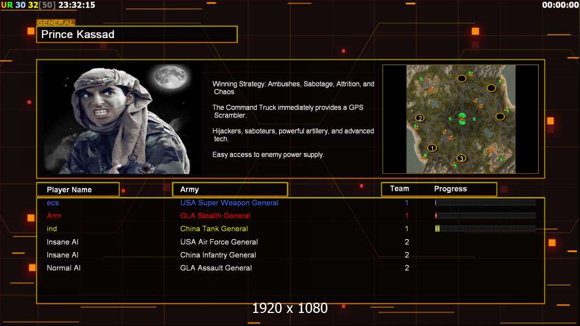Click GLA Stealth General army text
Image resolution: width=580 pixels, height=326 pixels.
[215, 216]
